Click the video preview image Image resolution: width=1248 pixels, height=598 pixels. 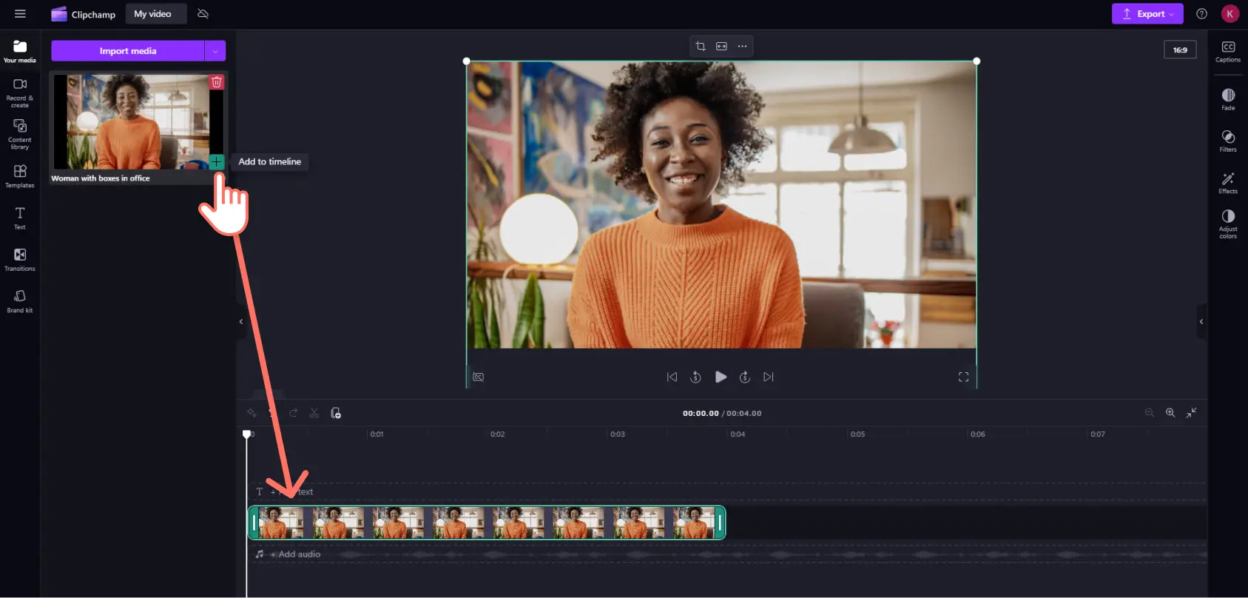[x=721, y=204]
